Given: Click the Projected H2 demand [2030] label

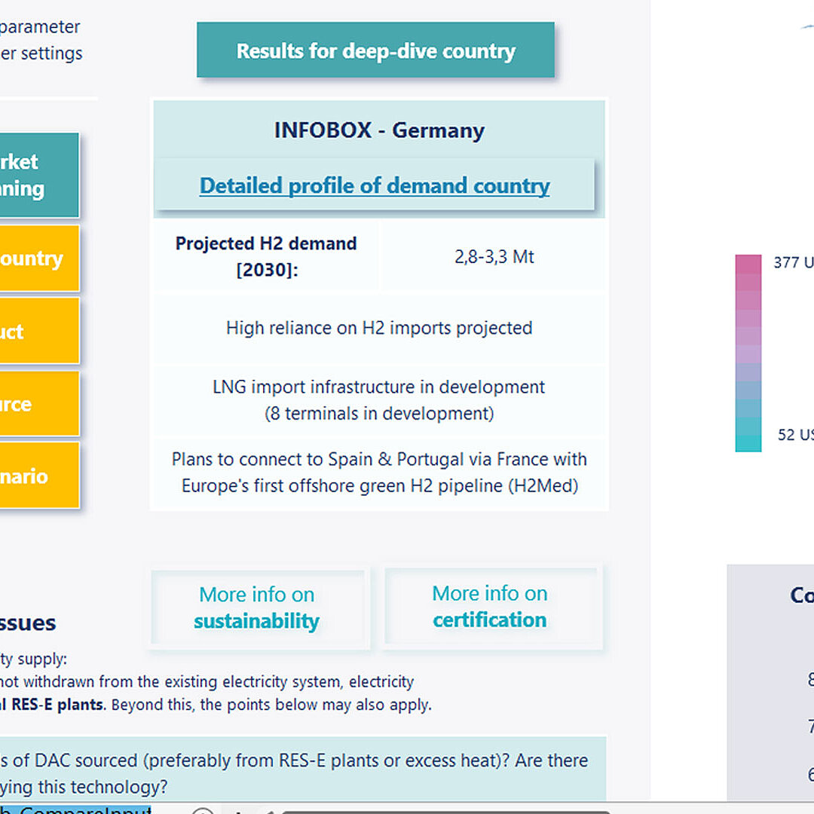Looking at the screenshot, I should point(266,256).
